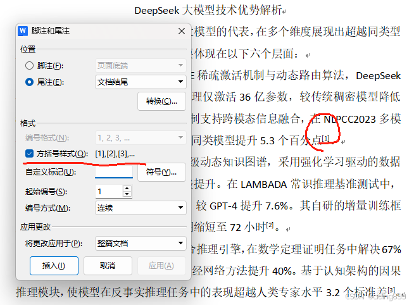Open the 文档结尾 endnote position dropdown

(141, 82)
